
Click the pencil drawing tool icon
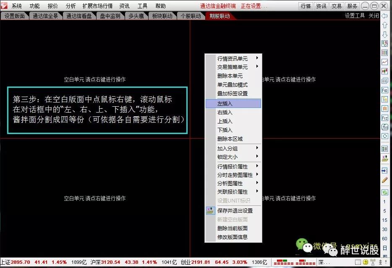(385, 180)
